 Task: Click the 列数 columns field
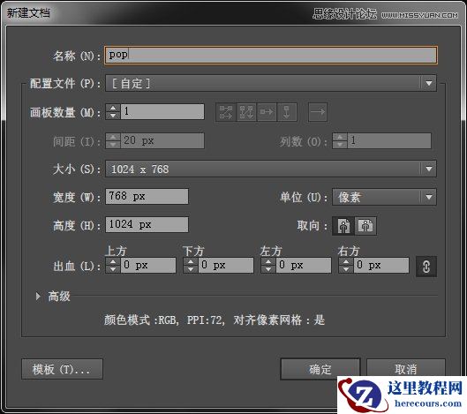389,140
